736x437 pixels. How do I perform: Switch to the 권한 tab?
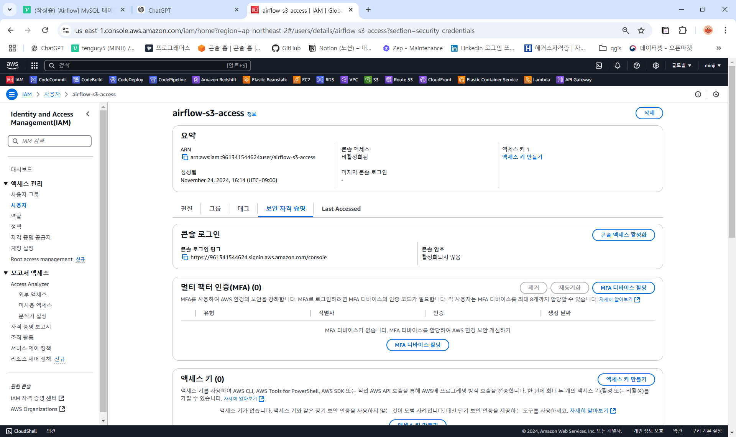(x=187, y=209)
